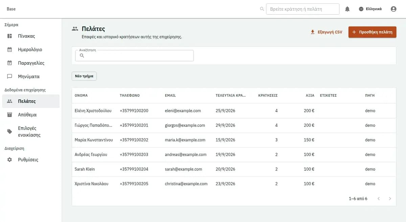Click Εξαγωγή CSV export button

coord(326,32)
